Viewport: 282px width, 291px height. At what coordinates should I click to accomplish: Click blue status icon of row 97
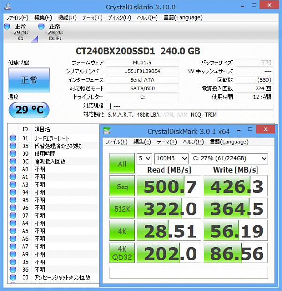(13, 215)
